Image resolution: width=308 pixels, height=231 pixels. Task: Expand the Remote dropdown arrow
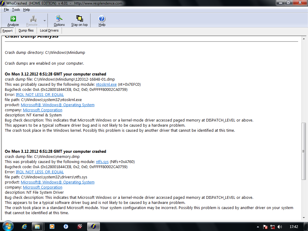[x=45, y=21]
